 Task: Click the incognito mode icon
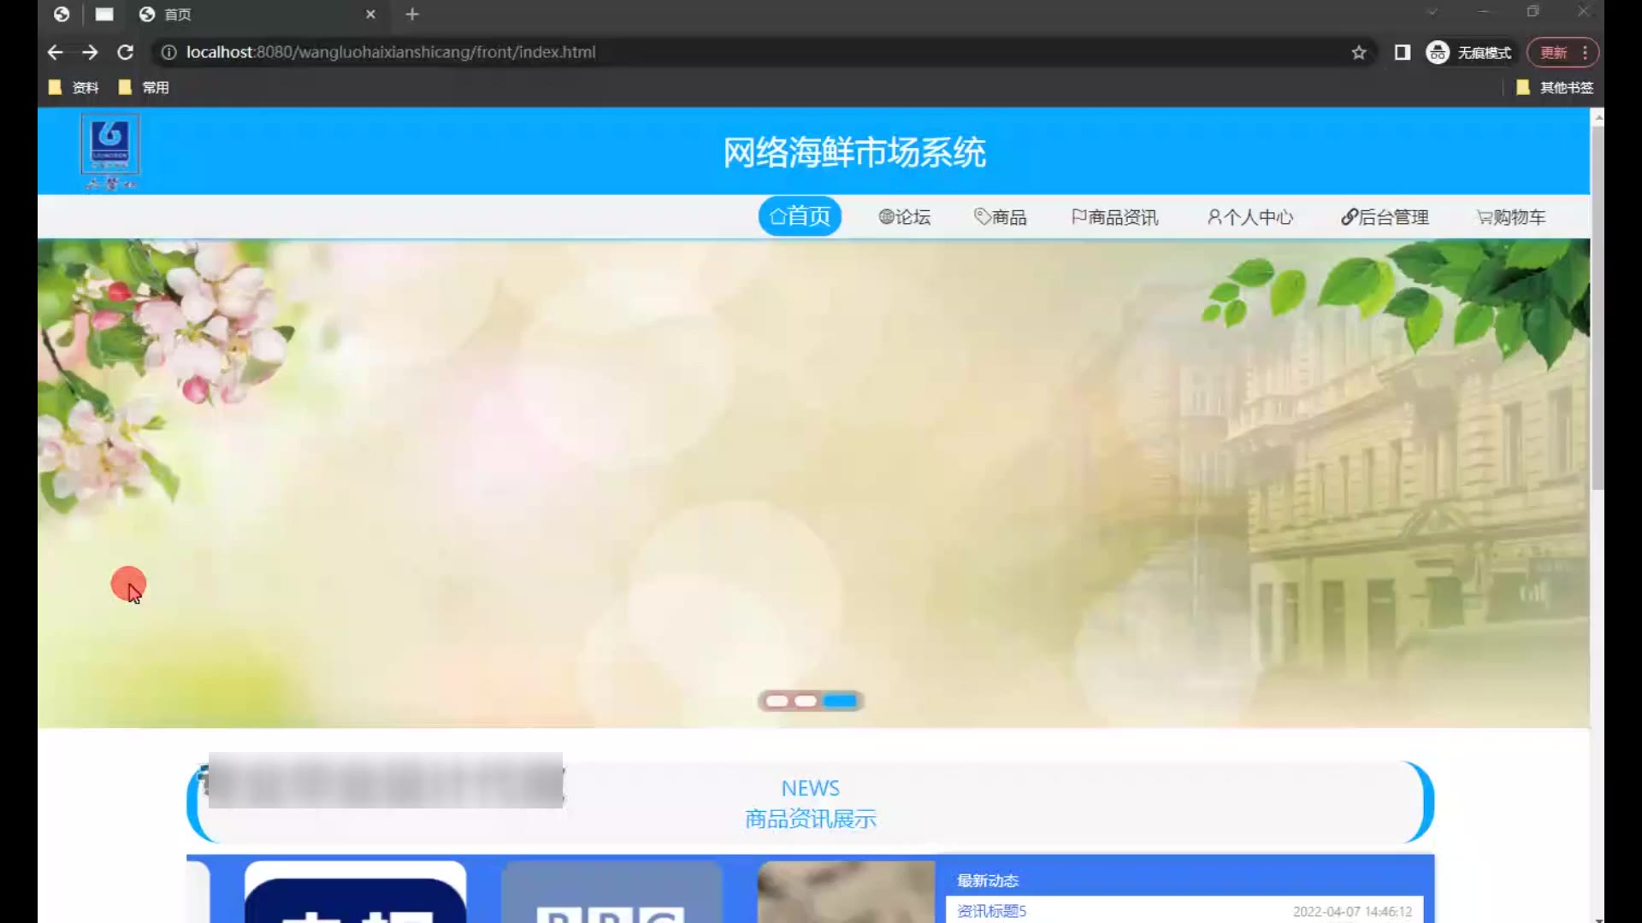tap(1438, 52)
